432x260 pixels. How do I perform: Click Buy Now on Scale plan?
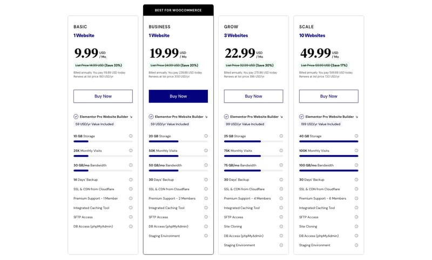pos(329,96)
